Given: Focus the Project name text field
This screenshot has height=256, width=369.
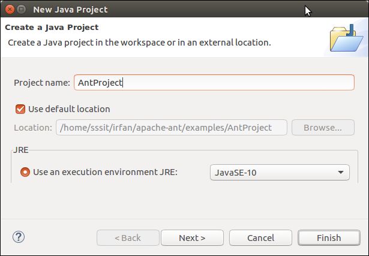Looking at the screenshot, I should tap(214, 83).
